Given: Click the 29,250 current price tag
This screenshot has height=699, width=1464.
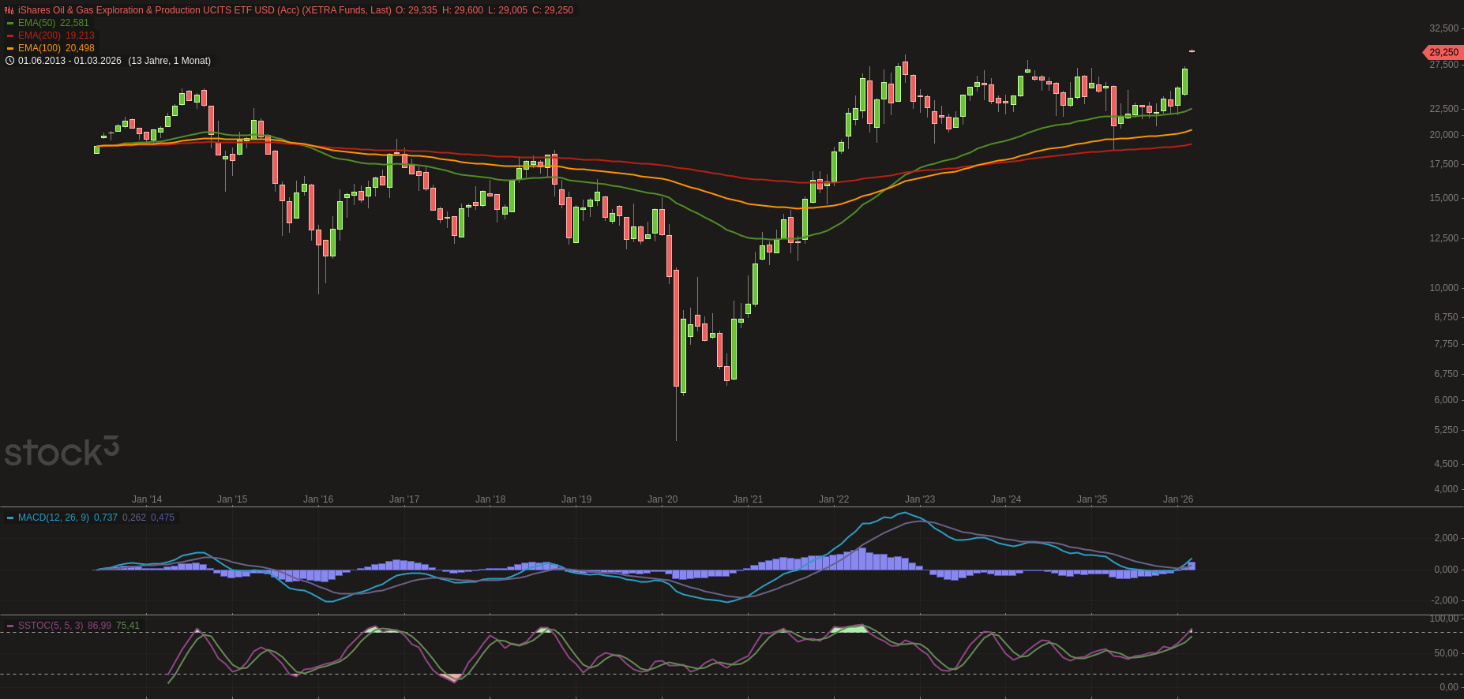Looking at the screenshot, I should click(x=1443, y=52).
